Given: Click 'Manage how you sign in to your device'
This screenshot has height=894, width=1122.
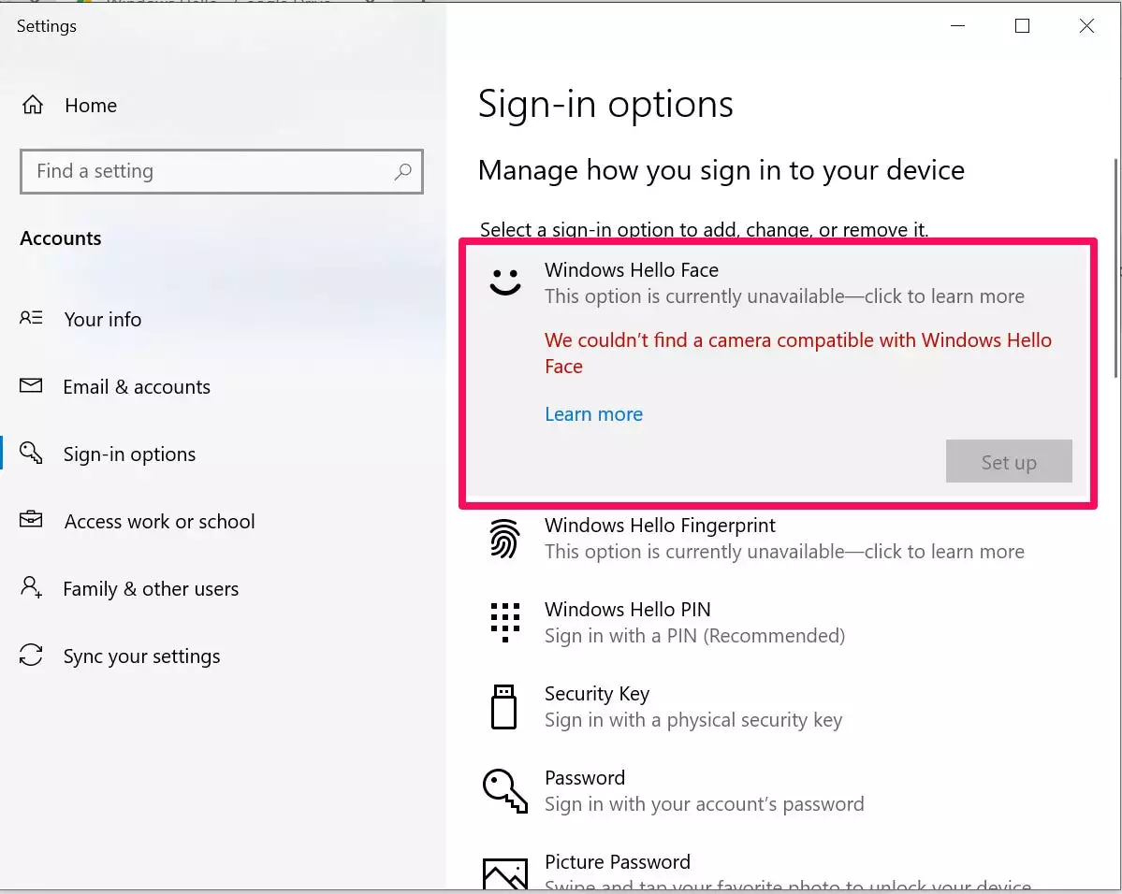Looking at the screenshot, I should point(721,170).
